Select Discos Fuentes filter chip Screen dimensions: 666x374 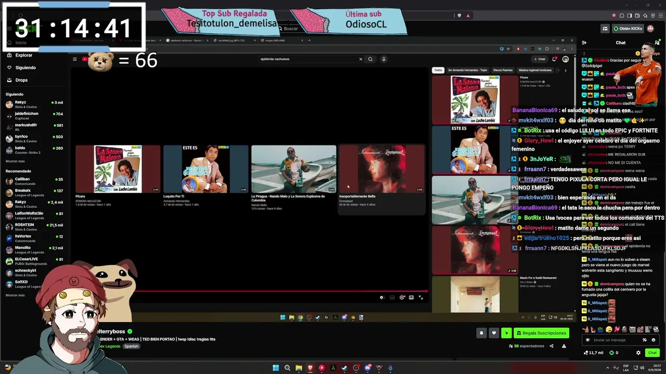tap(503, 70)
